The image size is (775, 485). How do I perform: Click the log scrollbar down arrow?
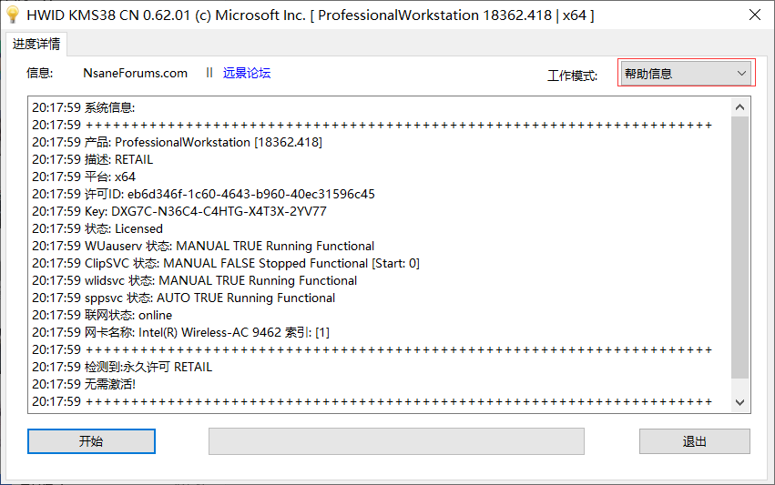pos(739,402)
